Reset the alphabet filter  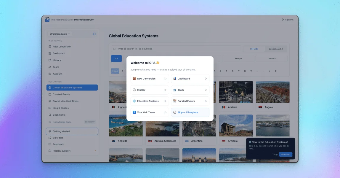pyautogui.click(x=115, y=71)
